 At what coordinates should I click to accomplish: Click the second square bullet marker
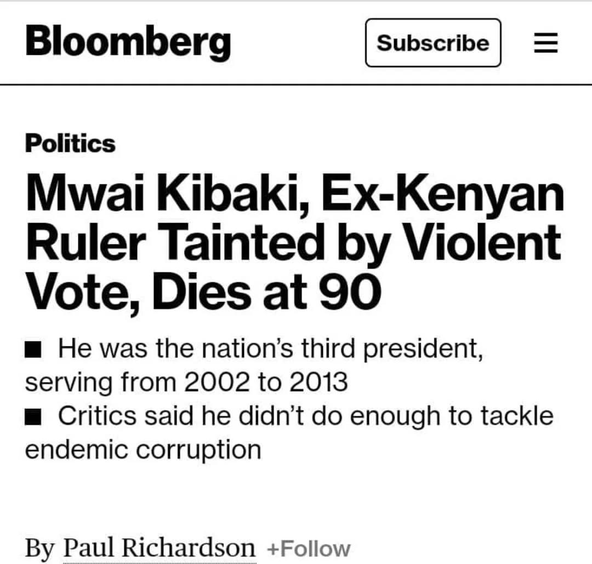33,417
